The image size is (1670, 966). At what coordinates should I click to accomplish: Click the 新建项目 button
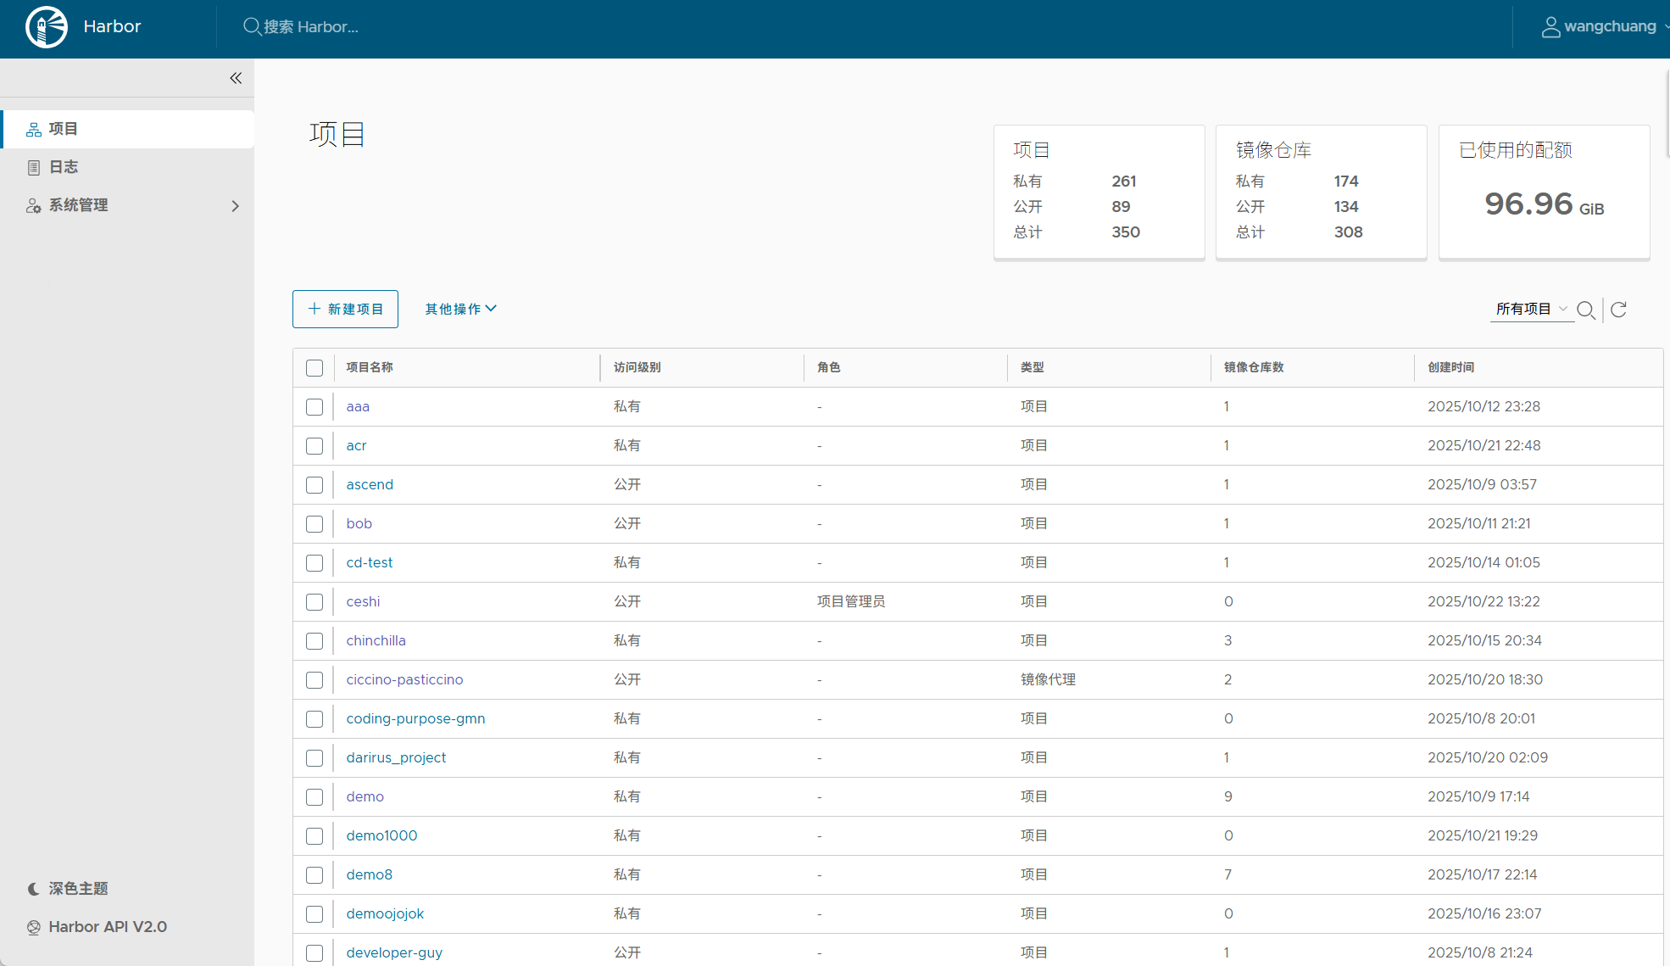click(x=345, y=309)
